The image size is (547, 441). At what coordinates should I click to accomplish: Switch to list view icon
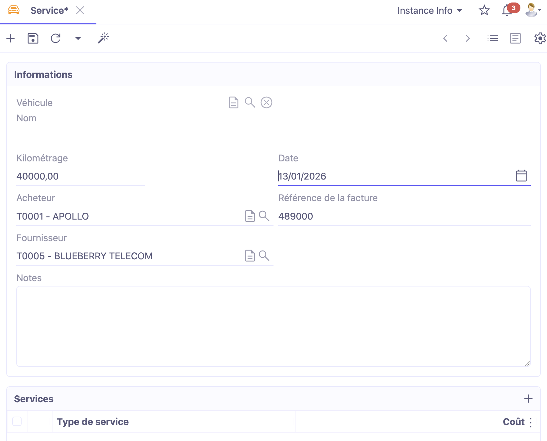point(493,38)
